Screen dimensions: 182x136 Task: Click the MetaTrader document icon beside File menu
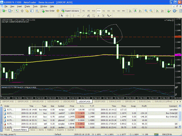click(x=2, y=6)
